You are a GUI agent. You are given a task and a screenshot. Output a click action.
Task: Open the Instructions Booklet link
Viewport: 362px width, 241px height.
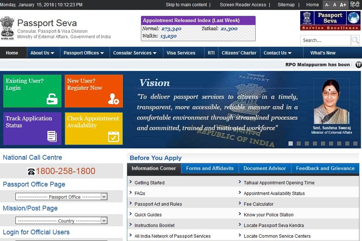tap(155, 225)
